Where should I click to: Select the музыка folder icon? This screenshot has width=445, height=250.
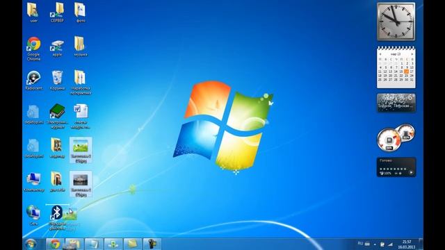[x=81, y=47]
